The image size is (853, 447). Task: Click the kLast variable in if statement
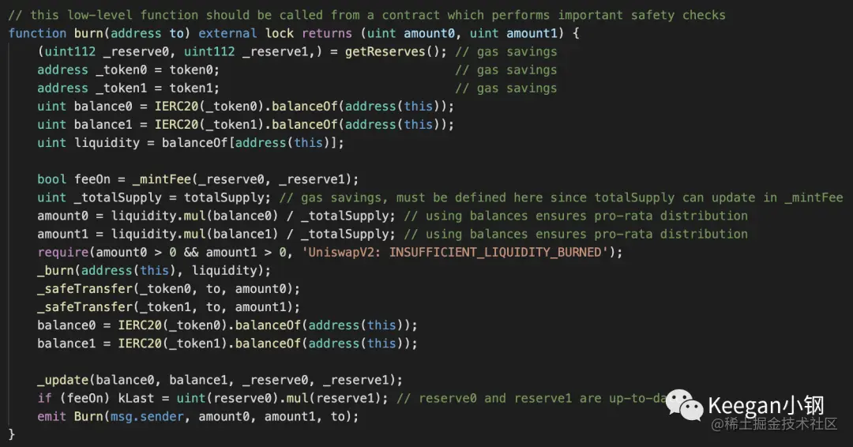(136, 399)
